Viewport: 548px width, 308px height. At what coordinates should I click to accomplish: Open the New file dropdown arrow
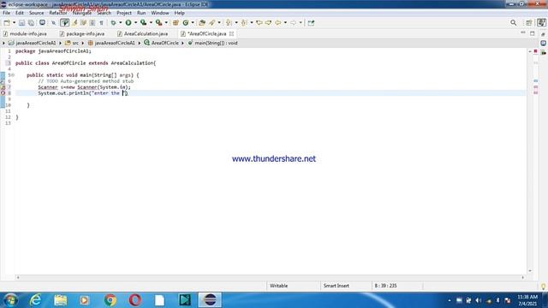[14, 23]
